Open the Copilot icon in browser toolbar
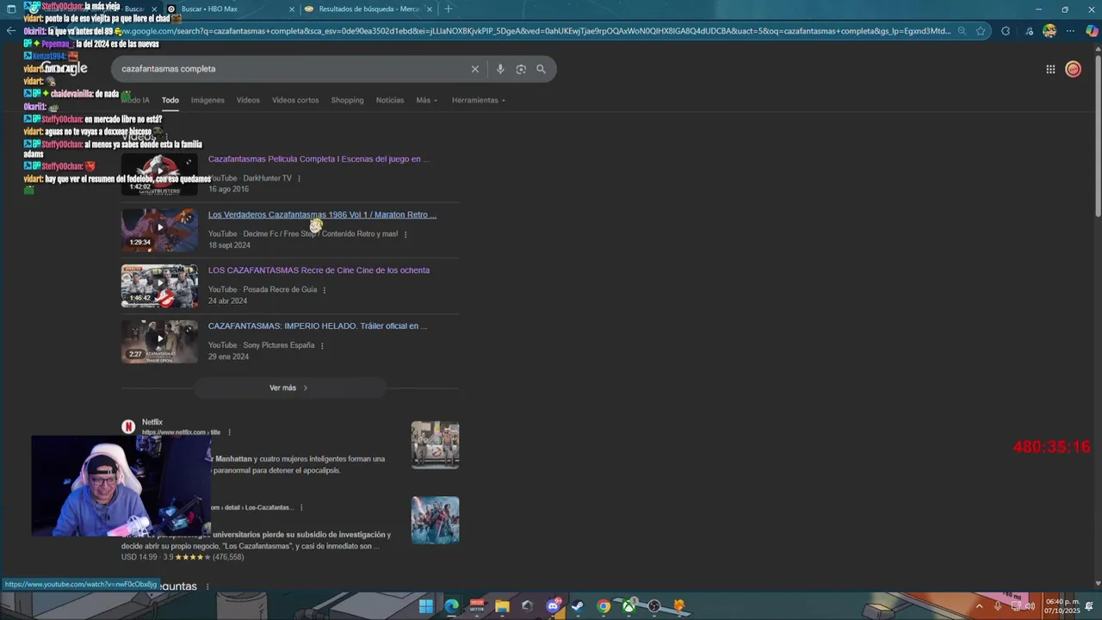The image size is (1102, 620). 1092,31
